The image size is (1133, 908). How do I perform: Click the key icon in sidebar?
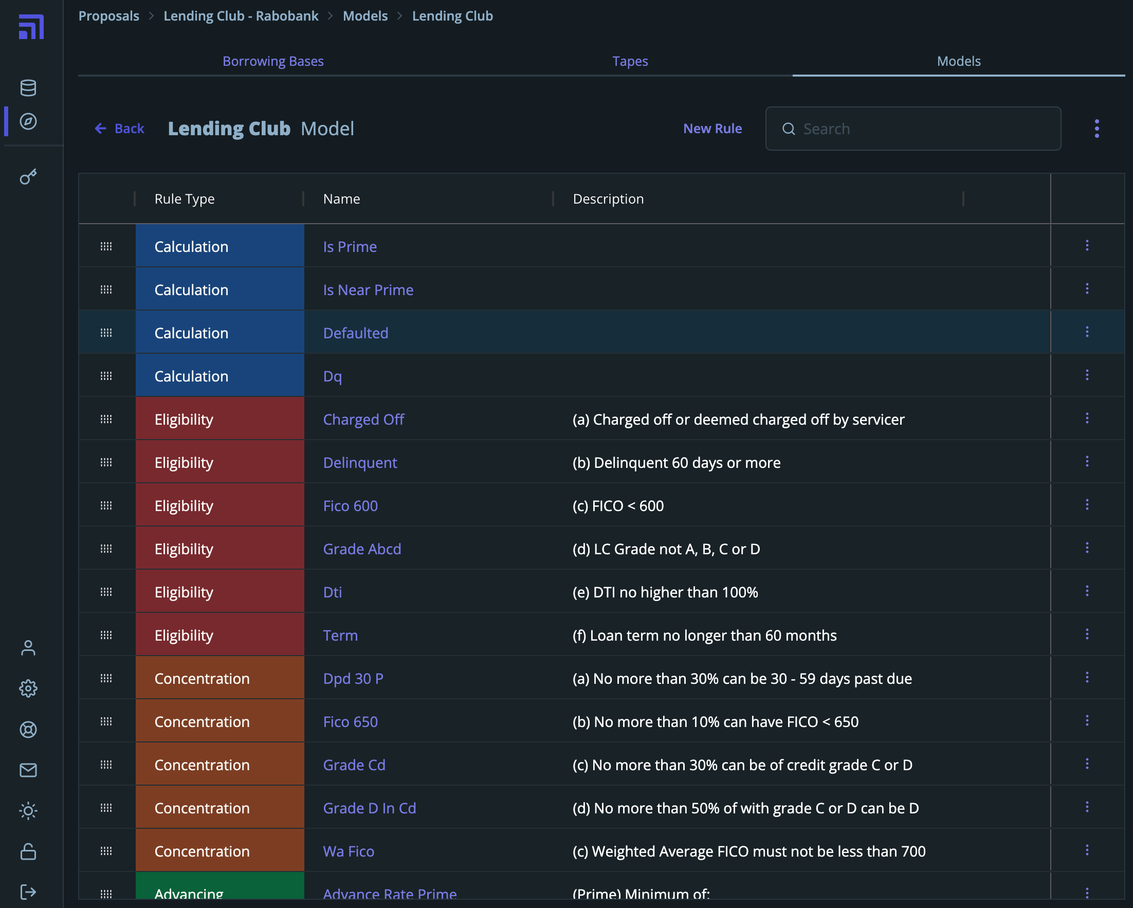point(28,177)
